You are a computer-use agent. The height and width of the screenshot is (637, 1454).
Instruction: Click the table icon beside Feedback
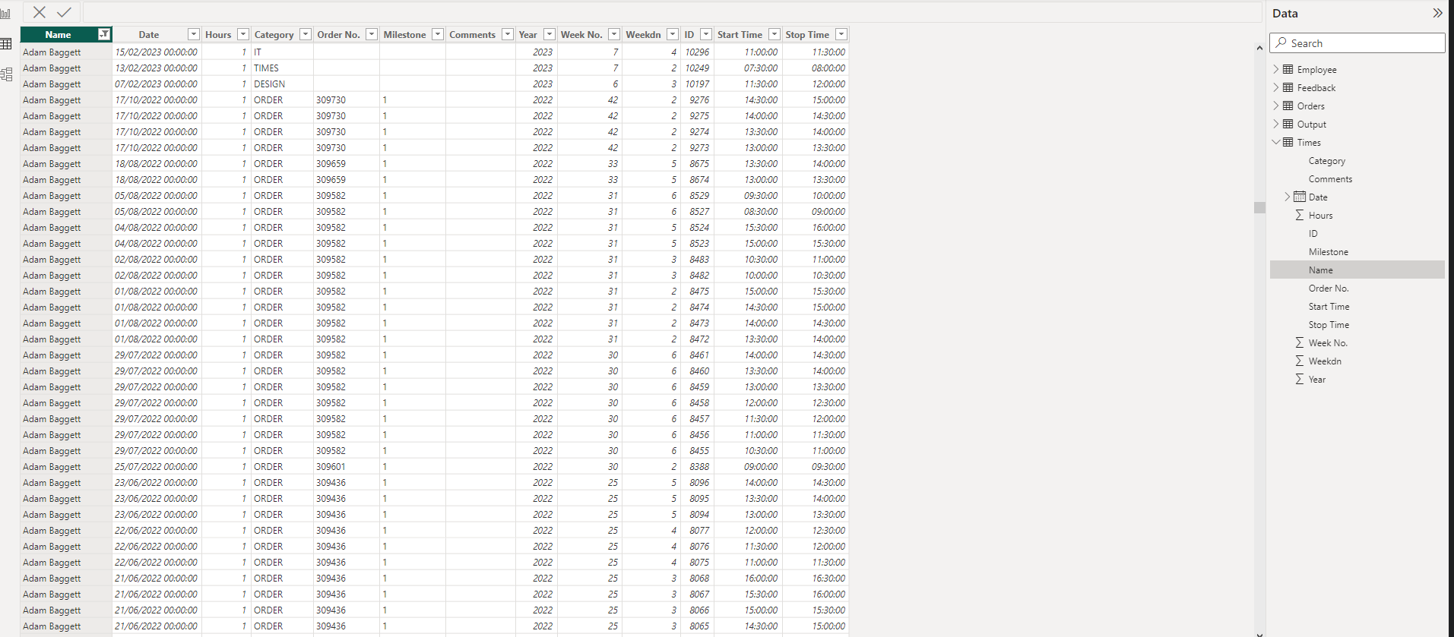(x=1288, y=87)
